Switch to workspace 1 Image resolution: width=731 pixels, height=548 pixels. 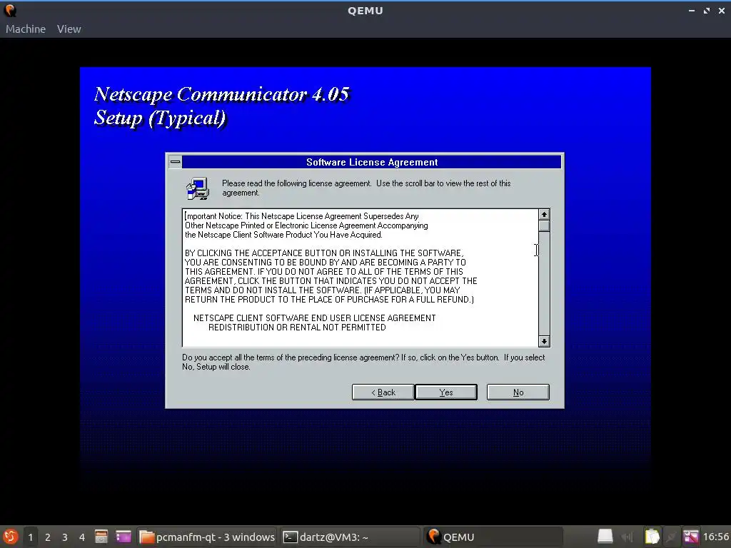coord(30,537)
